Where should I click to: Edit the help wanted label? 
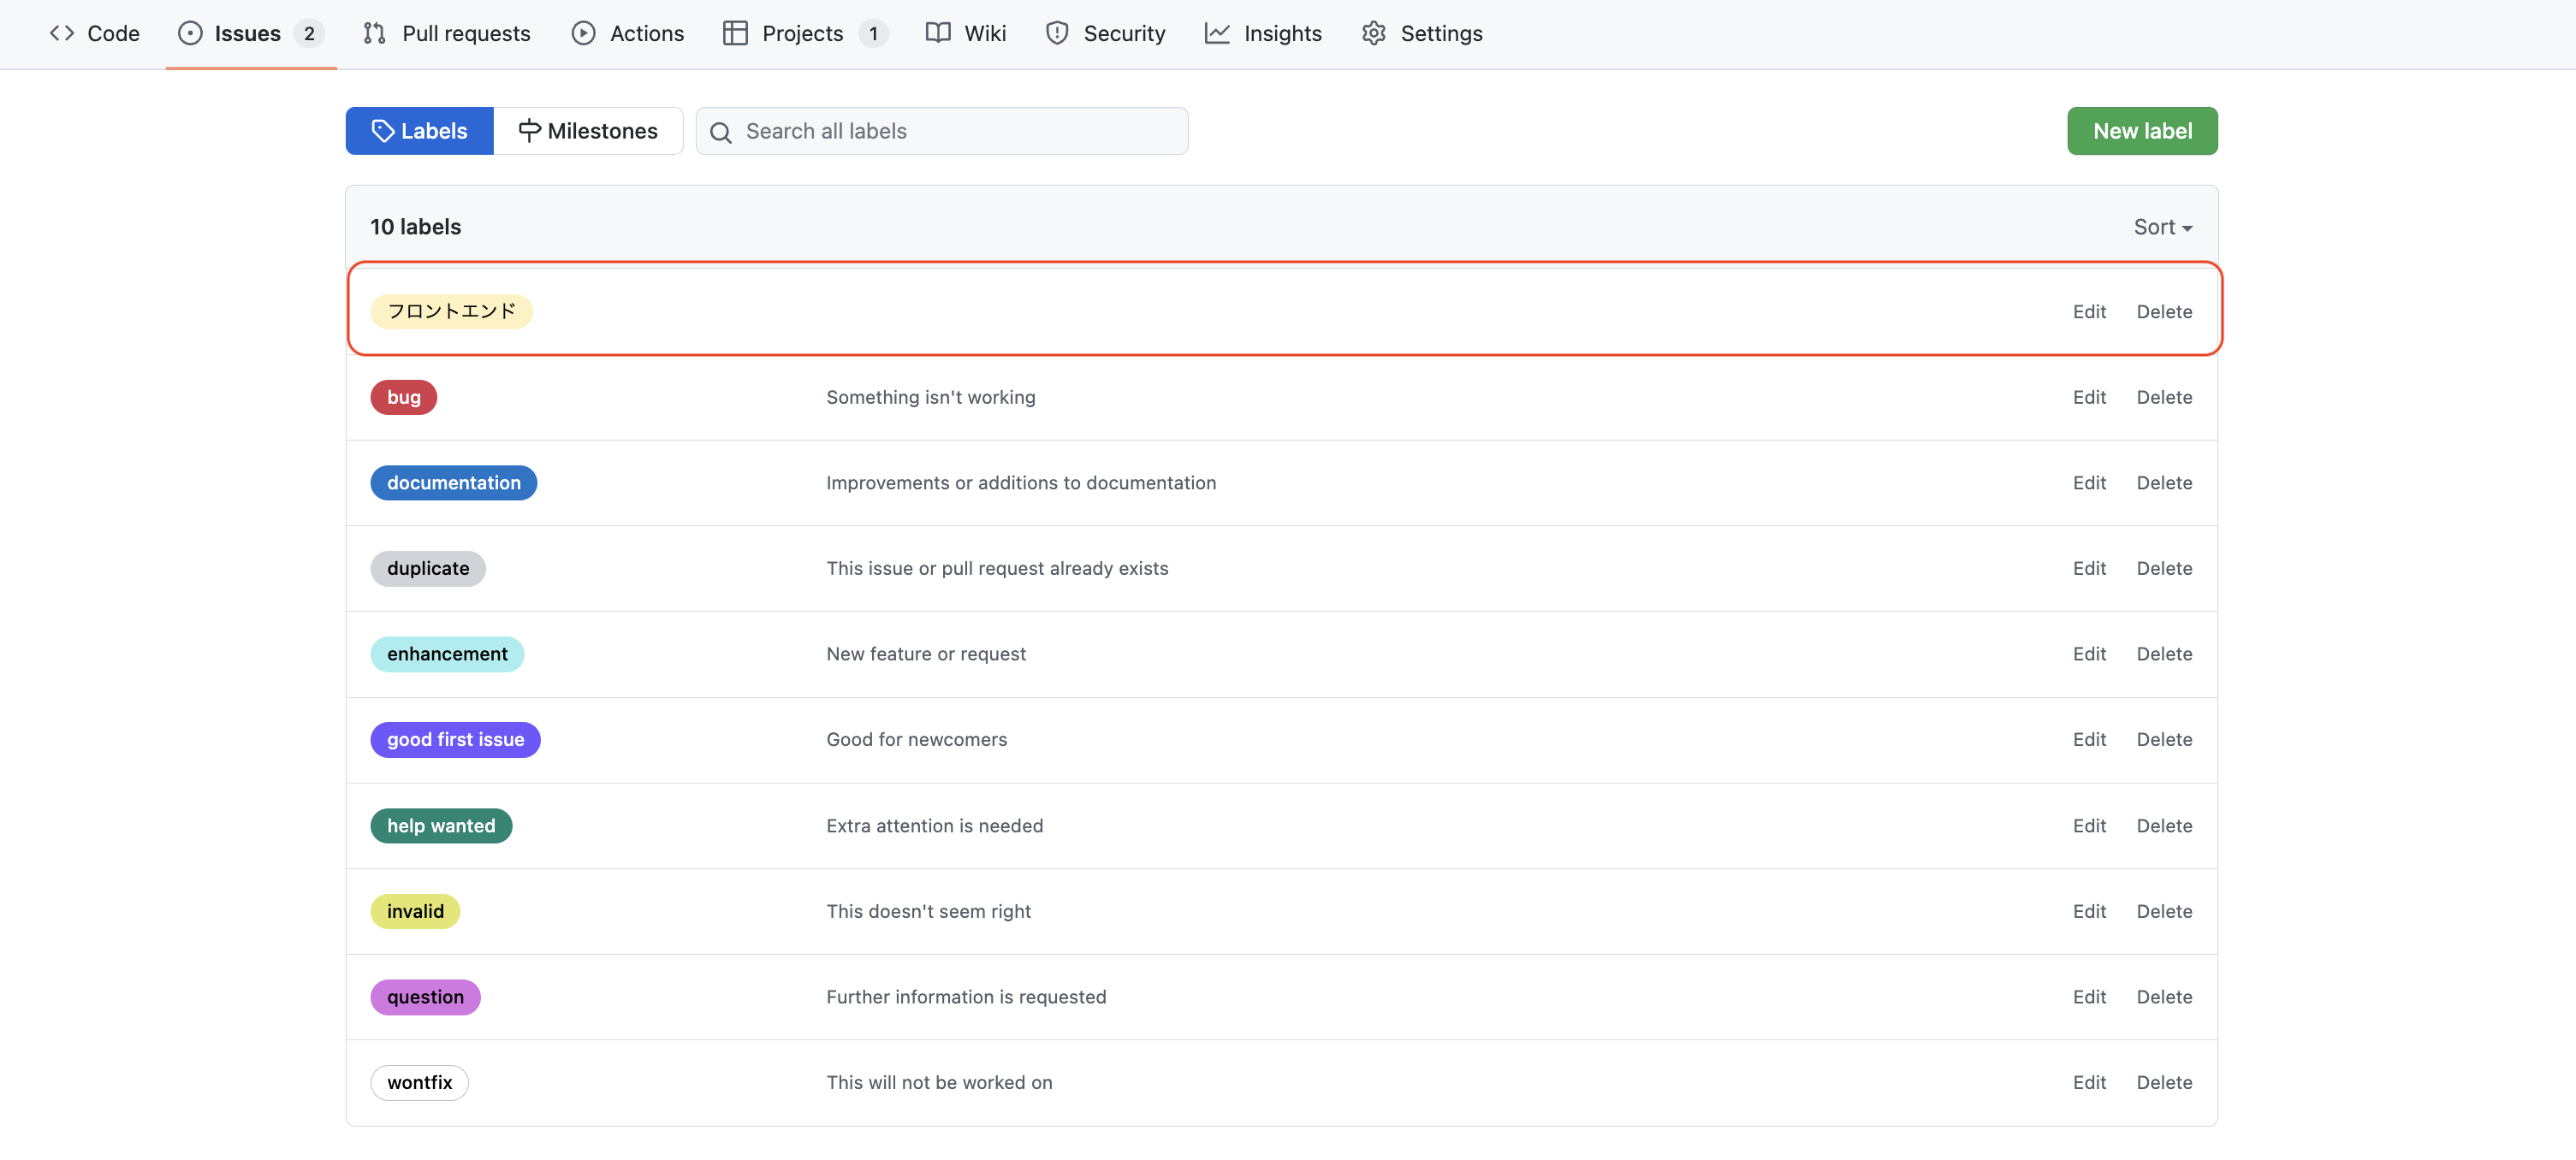tap(2089, 825)
